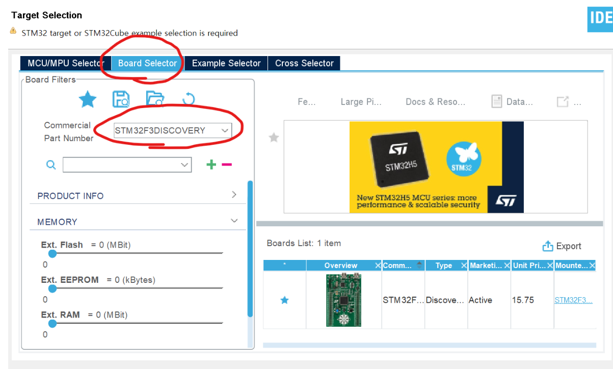Click the Ext. Flash slider handle

[52, 253]
